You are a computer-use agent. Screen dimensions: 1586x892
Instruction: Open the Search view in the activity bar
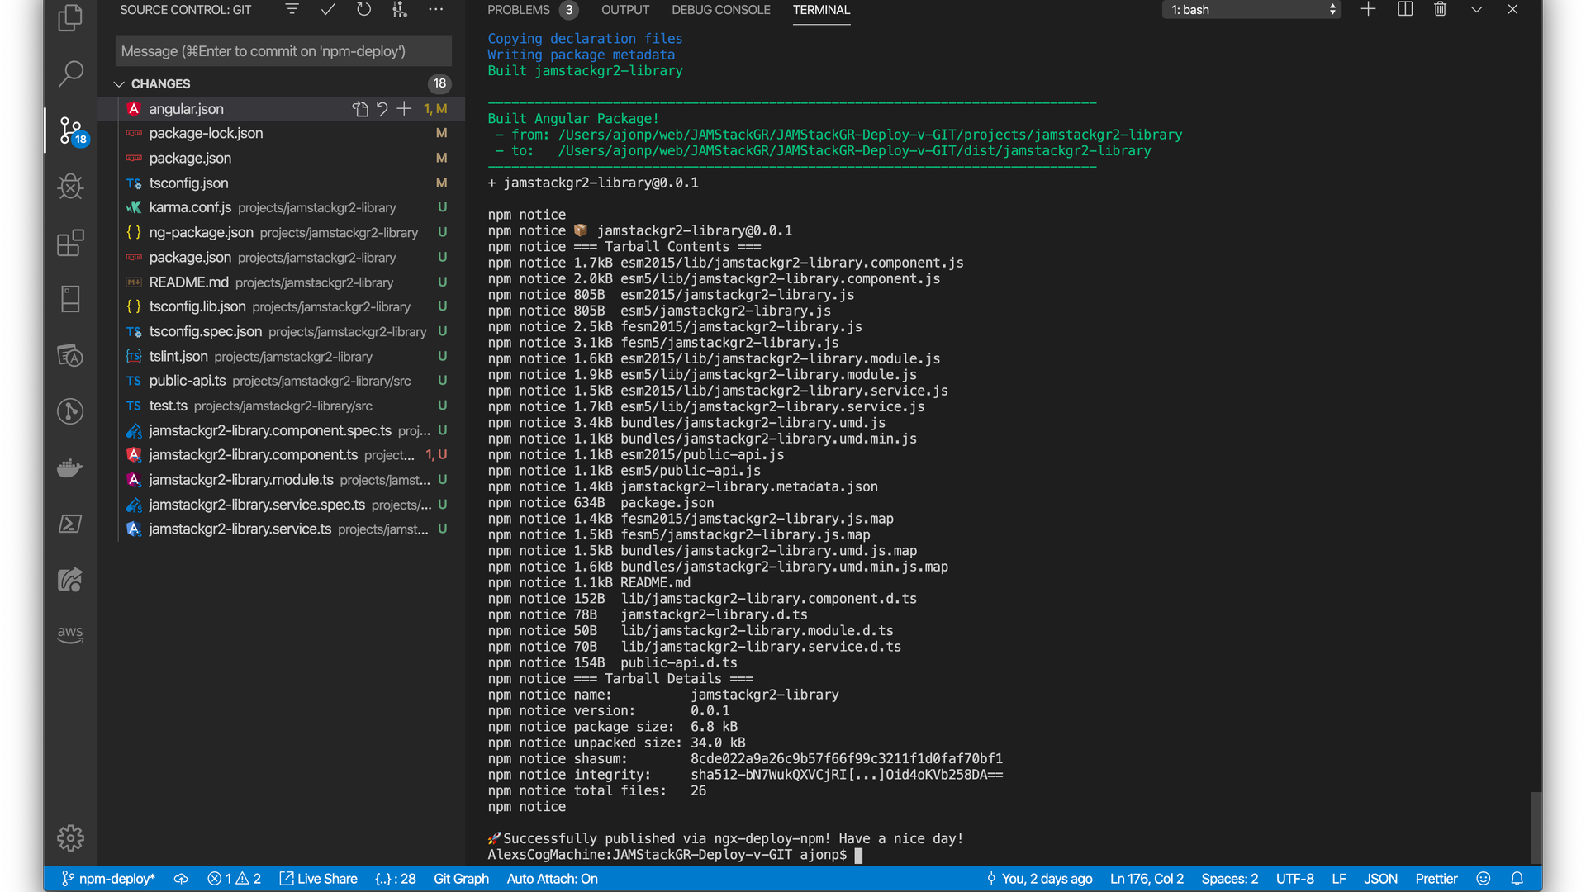(70, 74)
